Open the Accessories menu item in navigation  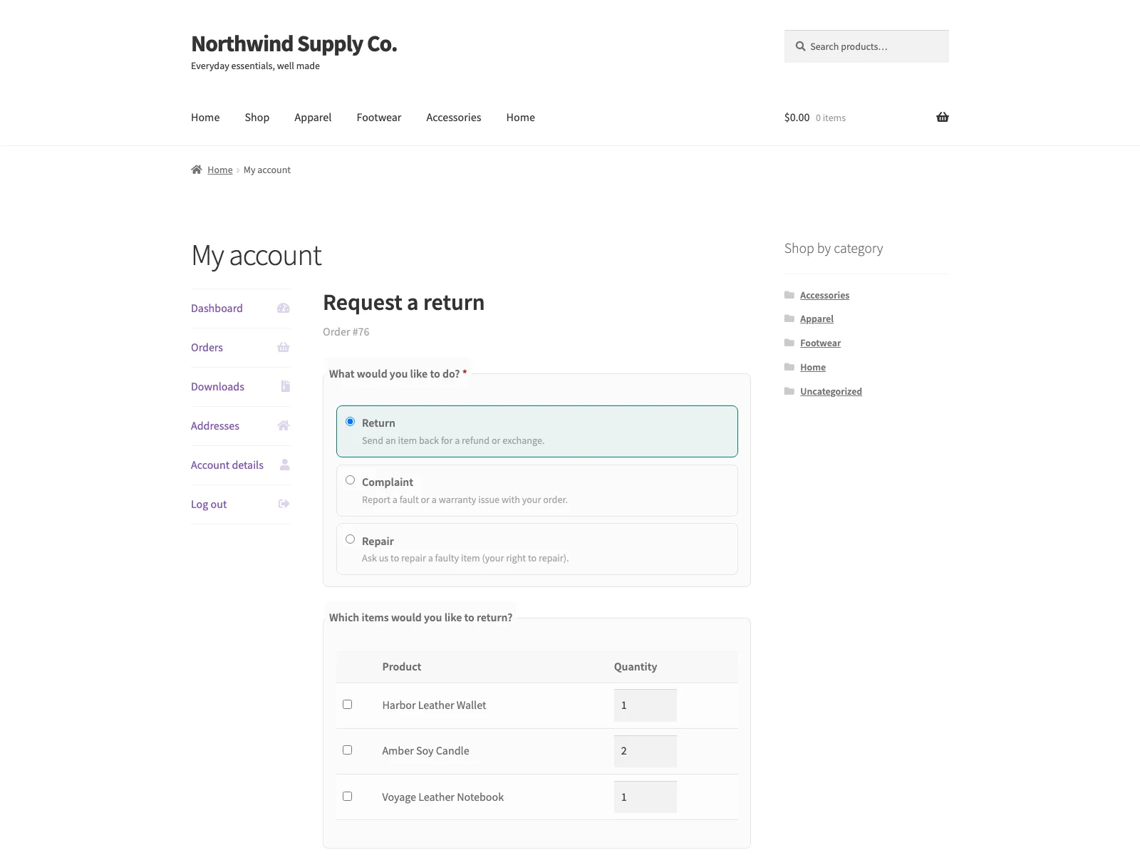(454, 118)
